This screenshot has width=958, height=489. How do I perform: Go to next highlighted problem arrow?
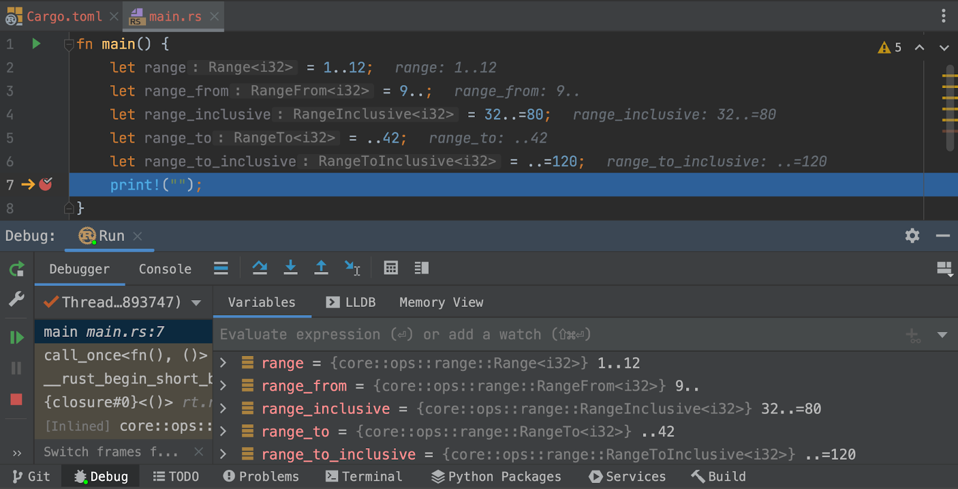[944, 47]
